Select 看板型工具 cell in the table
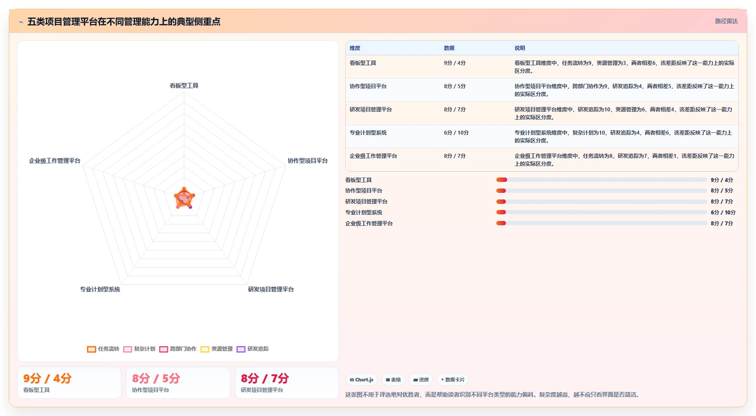Viewport: 756px width, 416px height. pyautogui.click(x=363, y=63)
